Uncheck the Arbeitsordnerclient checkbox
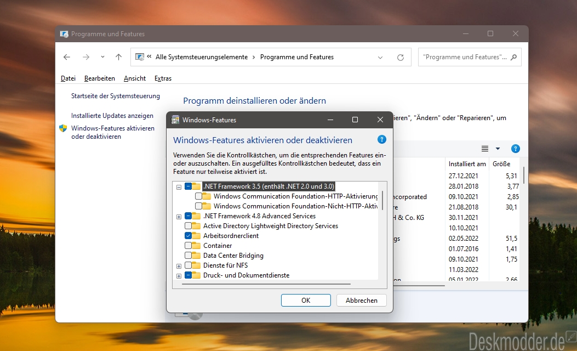Screen dimensions: 577x351 coord(188,236)
